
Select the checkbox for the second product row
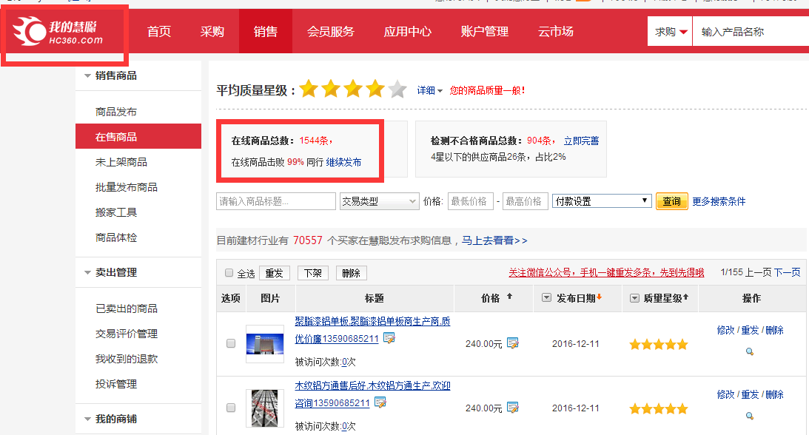[x=232, y=408]
